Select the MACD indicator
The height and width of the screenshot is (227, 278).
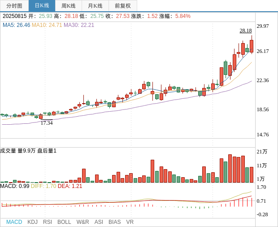pyautogui.click(x=14, y=222)
